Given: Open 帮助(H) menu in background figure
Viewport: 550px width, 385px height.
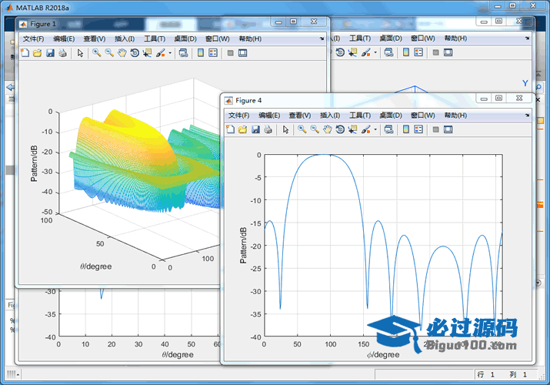Looking at the screenshot, I should pos(455,38).
